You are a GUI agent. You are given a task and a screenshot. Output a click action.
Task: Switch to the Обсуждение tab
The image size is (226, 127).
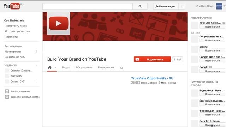coord(84,67)
